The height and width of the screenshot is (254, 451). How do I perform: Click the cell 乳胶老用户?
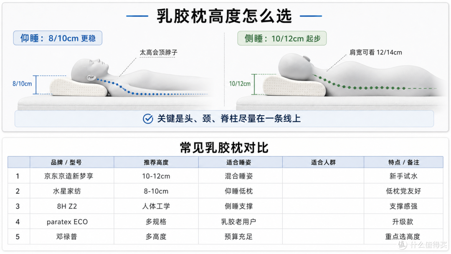[241, 221]
